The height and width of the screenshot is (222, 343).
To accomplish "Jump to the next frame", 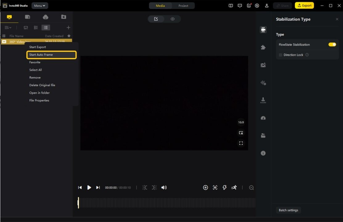I will point(98,188).
